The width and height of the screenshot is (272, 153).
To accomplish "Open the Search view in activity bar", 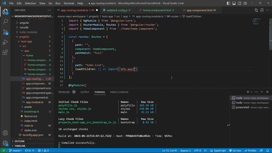I will (5, 22).
